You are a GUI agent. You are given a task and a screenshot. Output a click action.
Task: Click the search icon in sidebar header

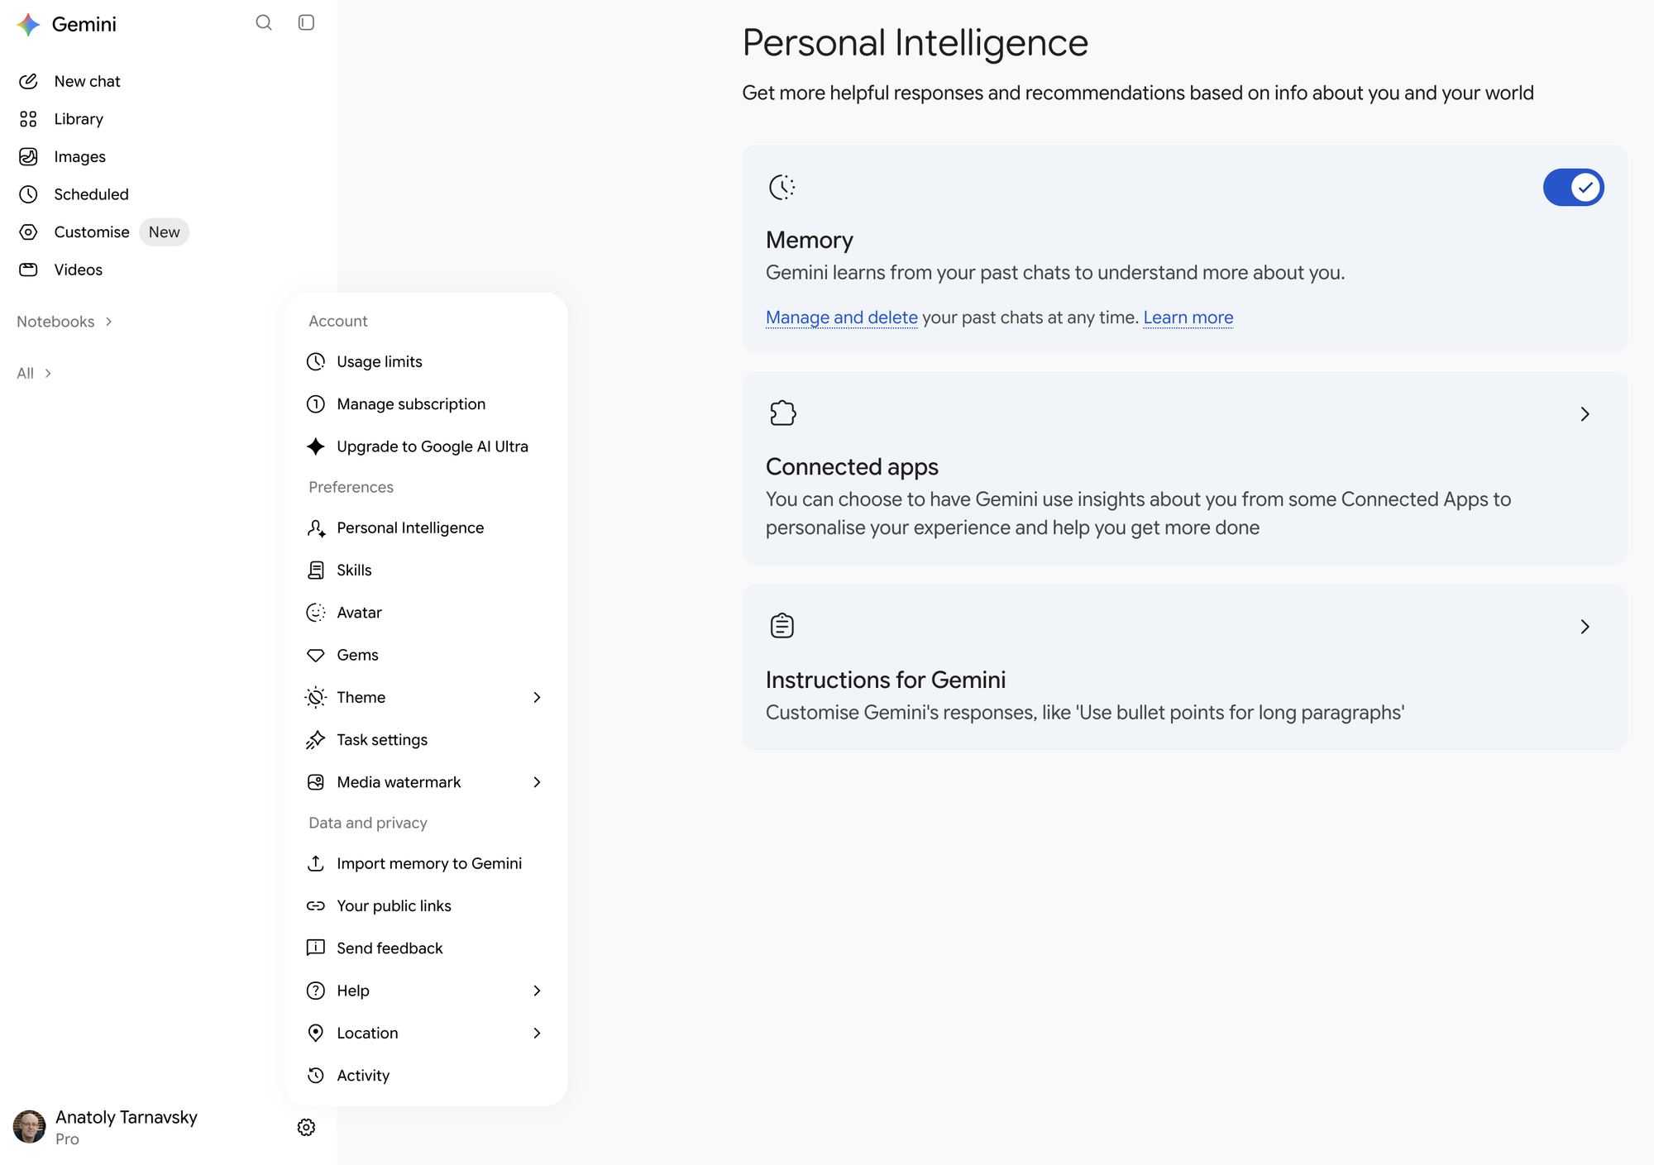264,23
